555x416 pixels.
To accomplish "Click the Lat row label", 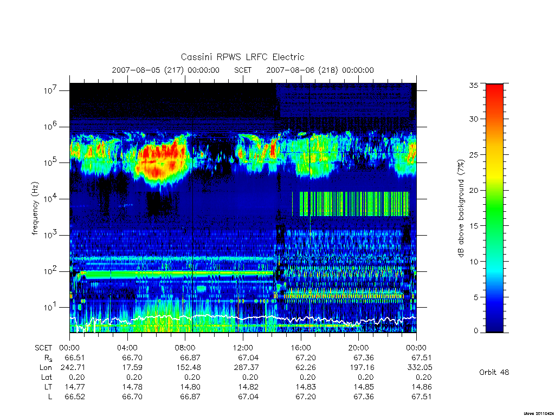I will 47,377.
